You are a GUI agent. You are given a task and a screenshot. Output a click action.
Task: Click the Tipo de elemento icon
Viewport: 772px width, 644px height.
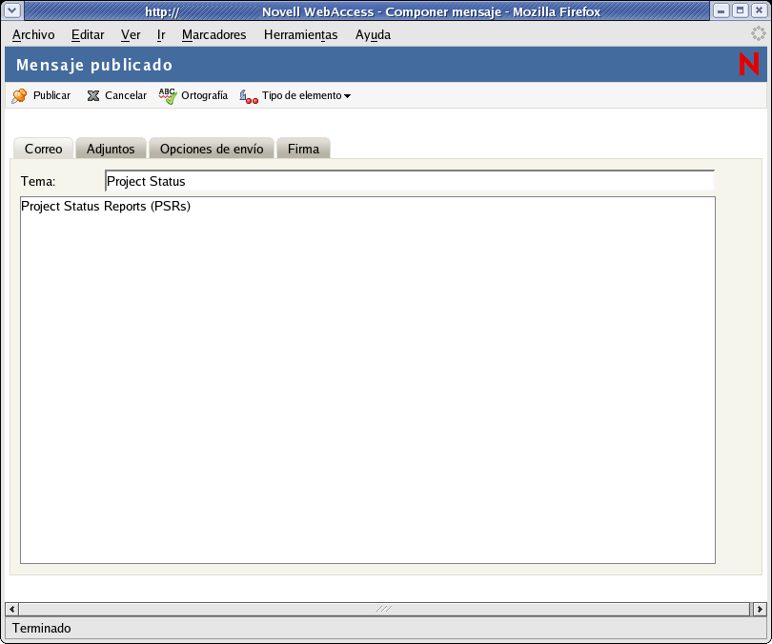[249, 96]
